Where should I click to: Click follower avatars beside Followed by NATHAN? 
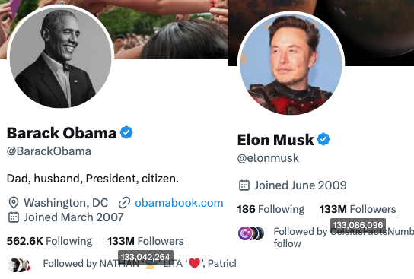pos(19,265)
